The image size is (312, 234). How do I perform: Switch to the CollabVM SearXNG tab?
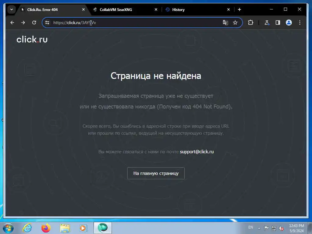125,9
